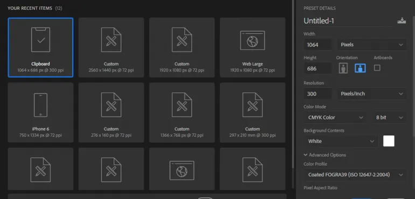The image size is (415, 199).
Task: Click the PRESET DETAILS heading
Action: tap(320, 8)
